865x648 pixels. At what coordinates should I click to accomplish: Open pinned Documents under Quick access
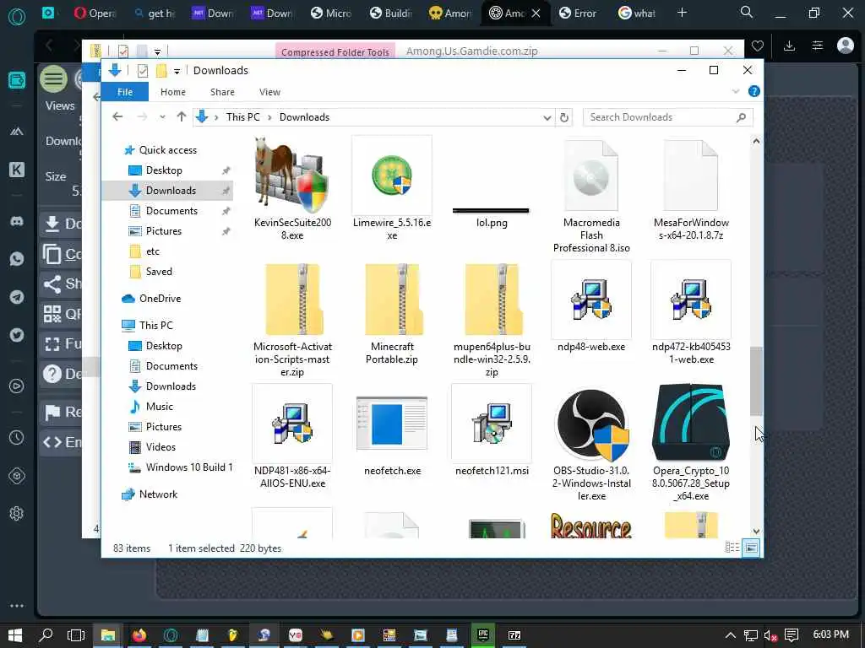pyautogui.click(x=171, y=210)
